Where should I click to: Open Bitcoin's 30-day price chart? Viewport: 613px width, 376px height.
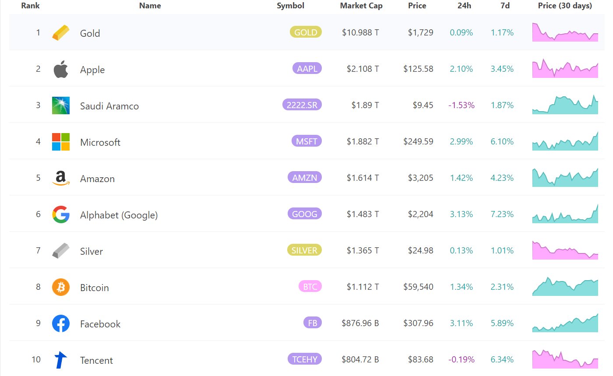pos(565,286)
